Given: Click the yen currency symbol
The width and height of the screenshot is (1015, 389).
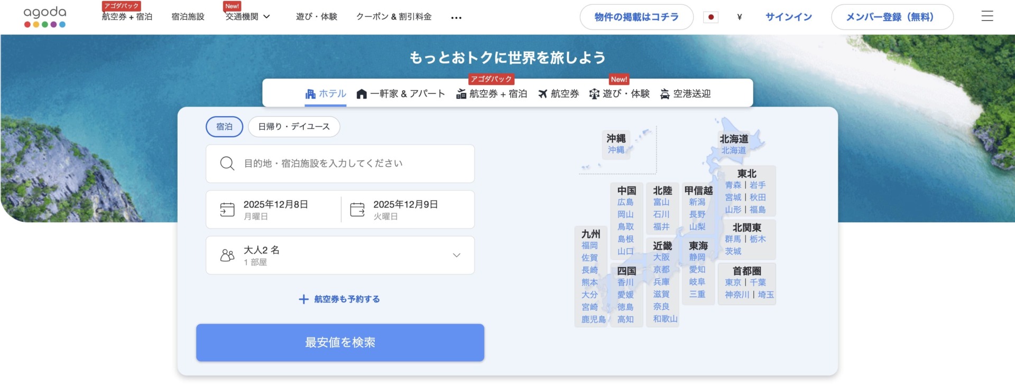Looking at the screenshot, I should [739, 17].
